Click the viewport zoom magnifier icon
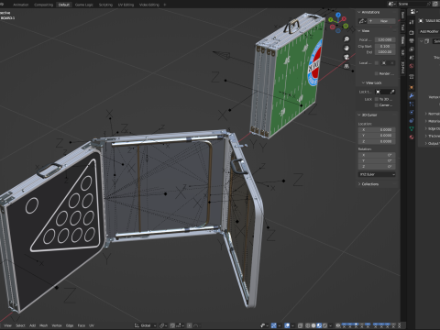Image resolution: width=440 pixels, height=330 pixels. point(346,39)
